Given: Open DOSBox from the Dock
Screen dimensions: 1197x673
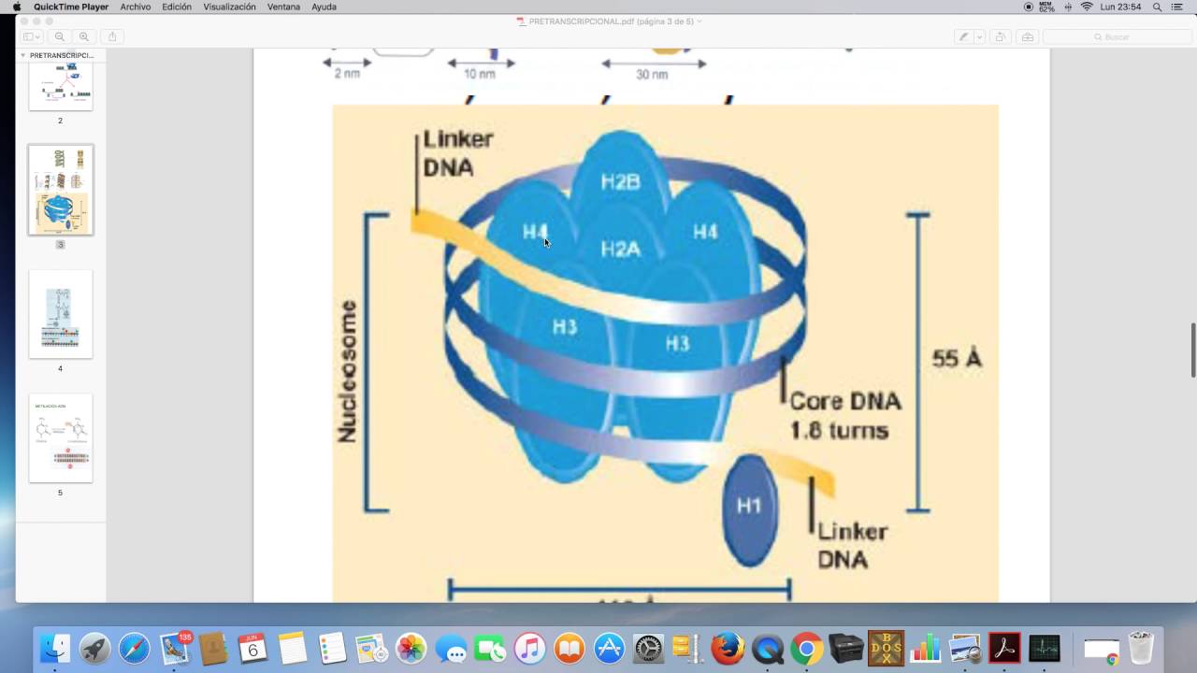Looking at the screenshot, I should [x=885, y=648].
